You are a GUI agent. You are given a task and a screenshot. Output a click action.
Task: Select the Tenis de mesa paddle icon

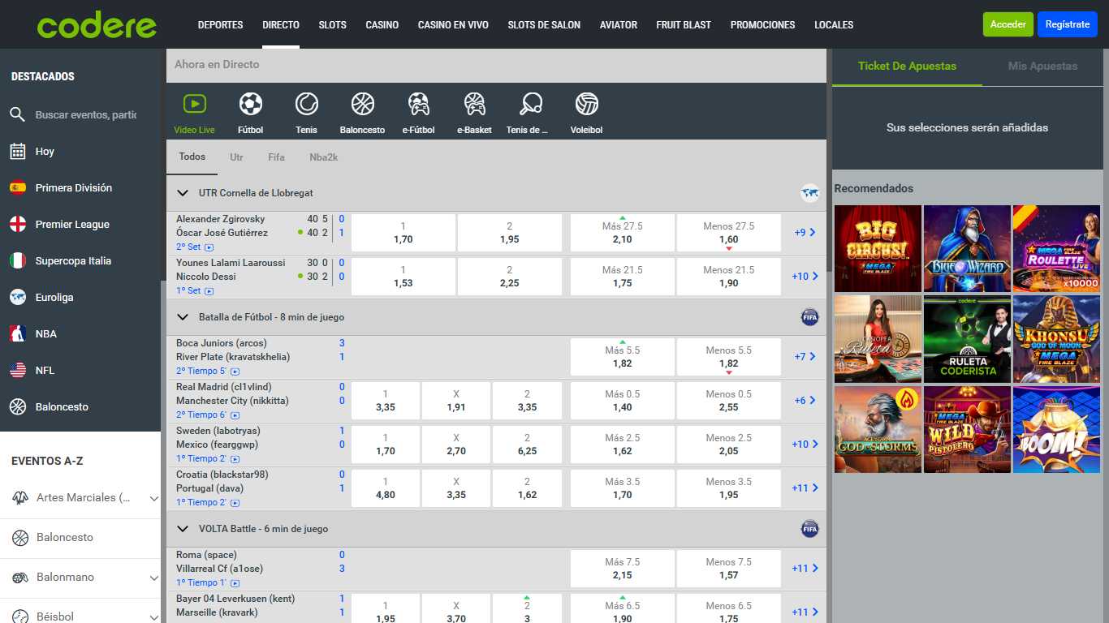pyautogui.click(x=530, y=104)
